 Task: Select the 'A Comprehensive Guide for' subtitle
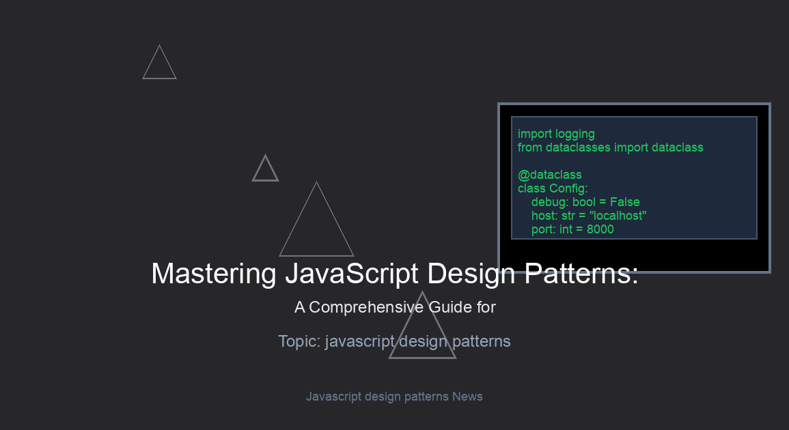tap(394, 307)
